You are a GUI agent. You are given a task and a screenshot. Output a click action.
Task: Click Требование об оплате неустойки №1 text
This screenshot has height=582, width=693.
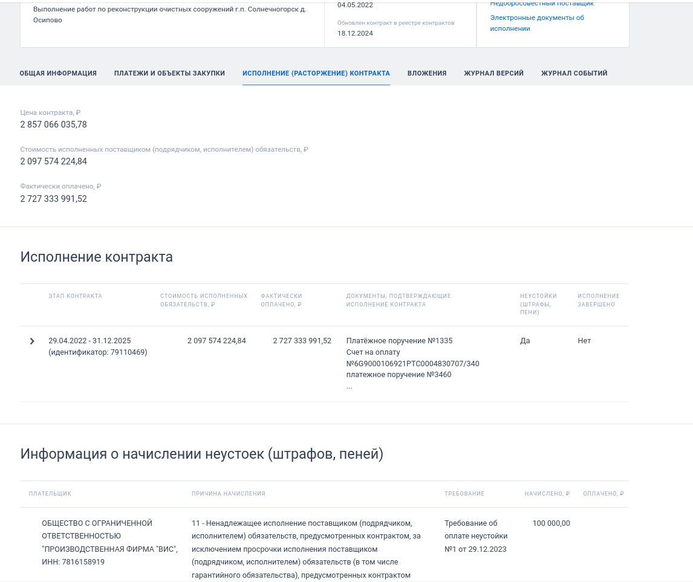click(475, 536)
